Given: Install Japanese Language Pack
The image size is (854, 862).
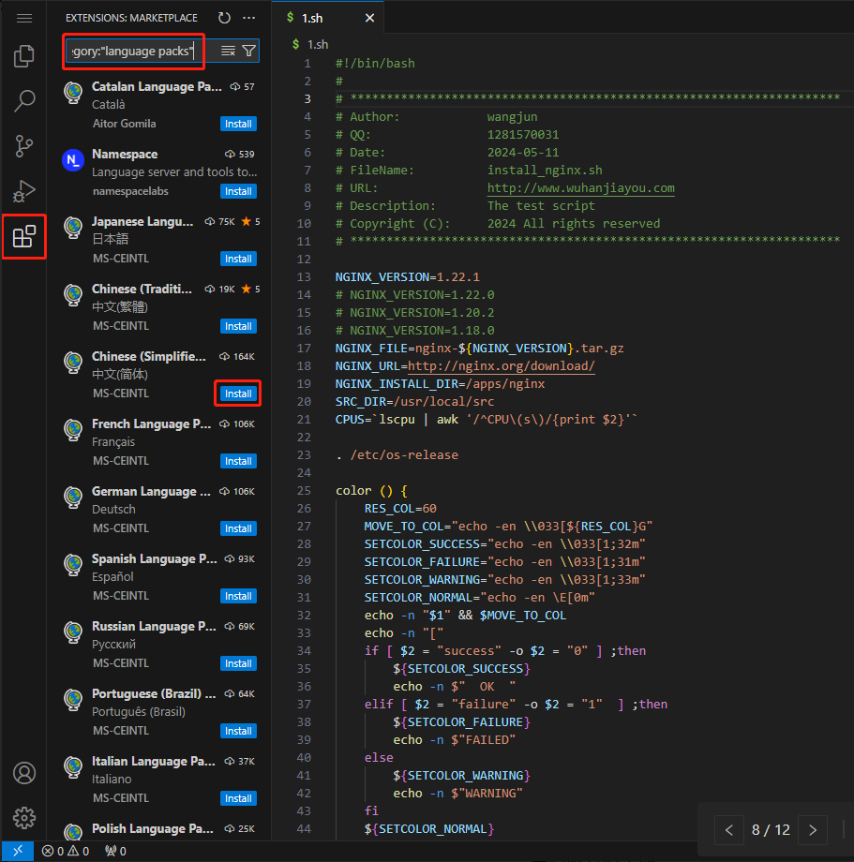Looking at the screenshot, I should 238,259.
